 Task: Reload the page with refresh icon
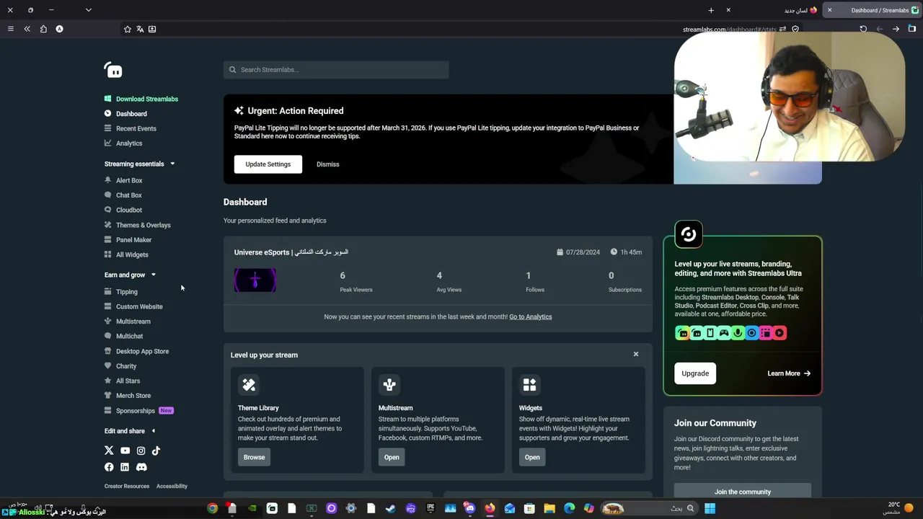pos(863,29)
